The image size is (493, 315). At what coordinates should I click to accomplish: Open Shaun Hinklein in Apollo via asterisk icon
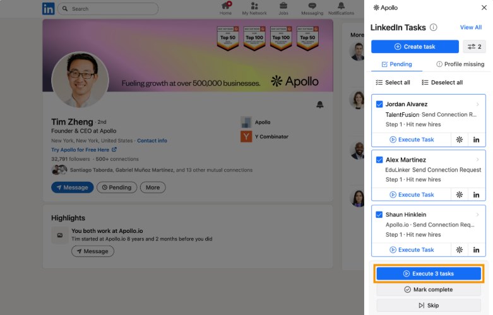pos(460,249)
